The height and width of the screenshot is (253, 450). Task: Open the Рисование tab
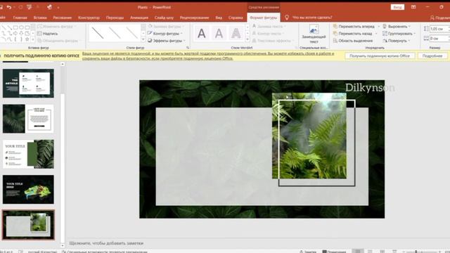click(63, 18)
